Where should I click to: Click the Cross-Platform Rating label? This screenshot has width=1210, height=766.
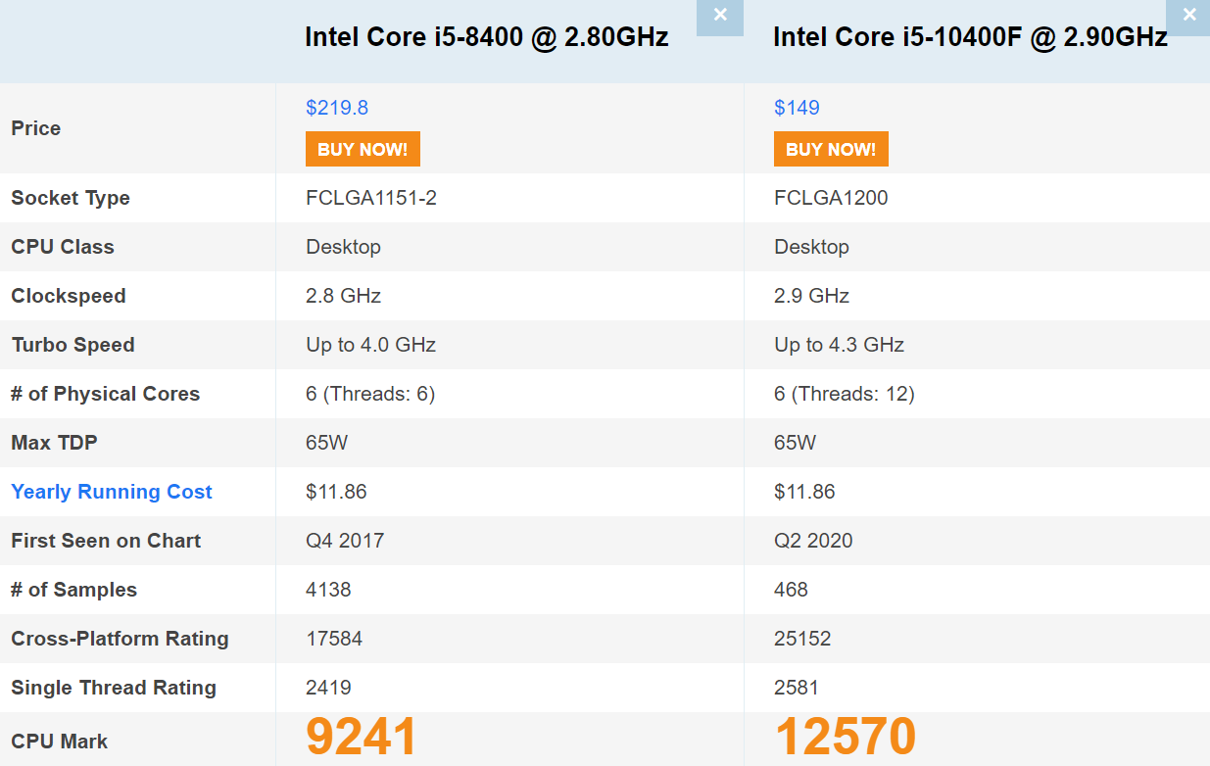pyautogui.click(x=120, y=639)
